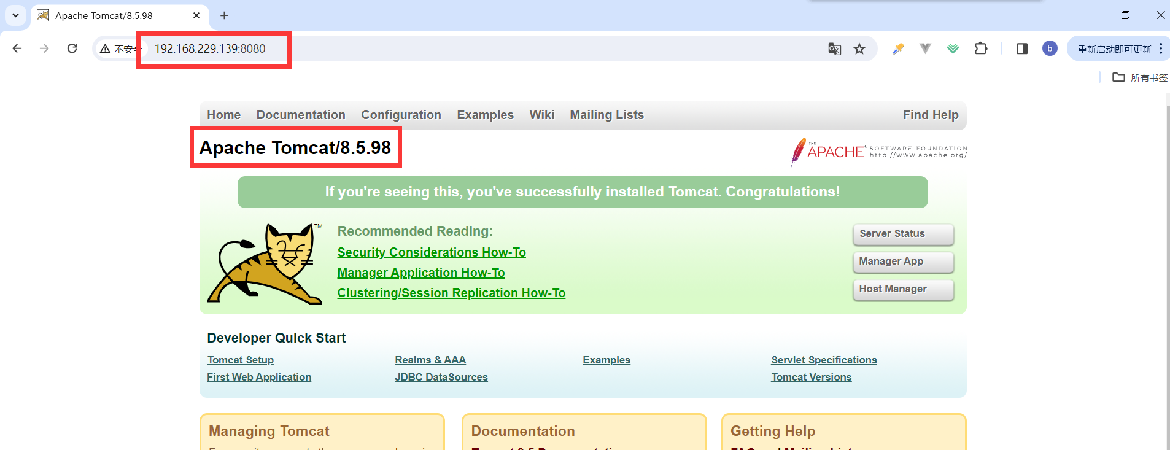Open the Mailing Lists navigation item

coord(606,115)
